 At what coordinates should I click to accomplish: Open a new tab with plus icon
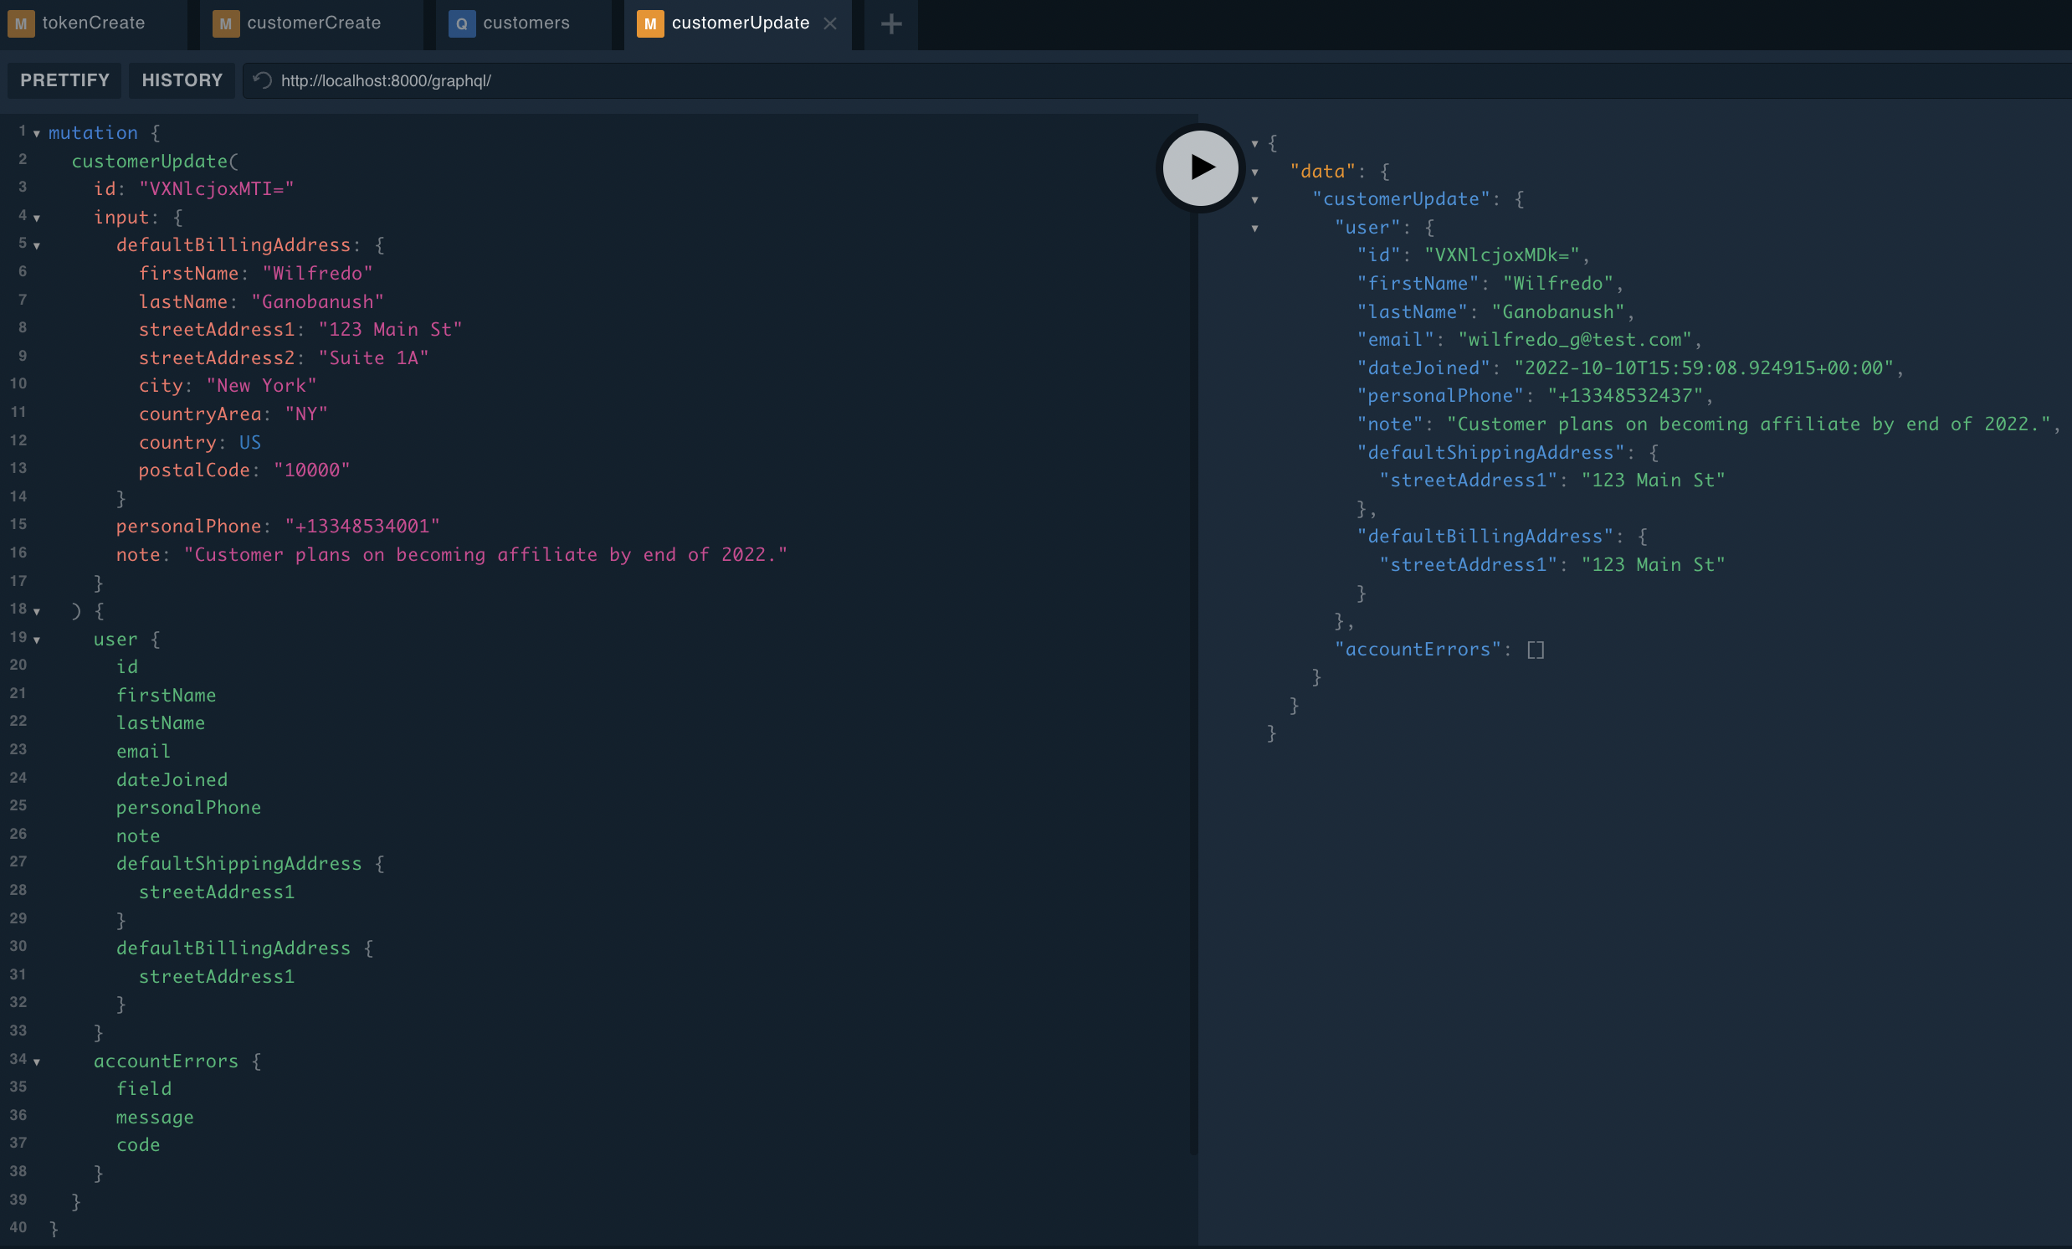(x=890, y=23)
